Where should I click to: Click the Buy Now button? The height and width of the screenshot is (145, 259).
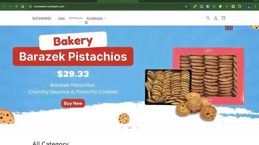[73, 103]
